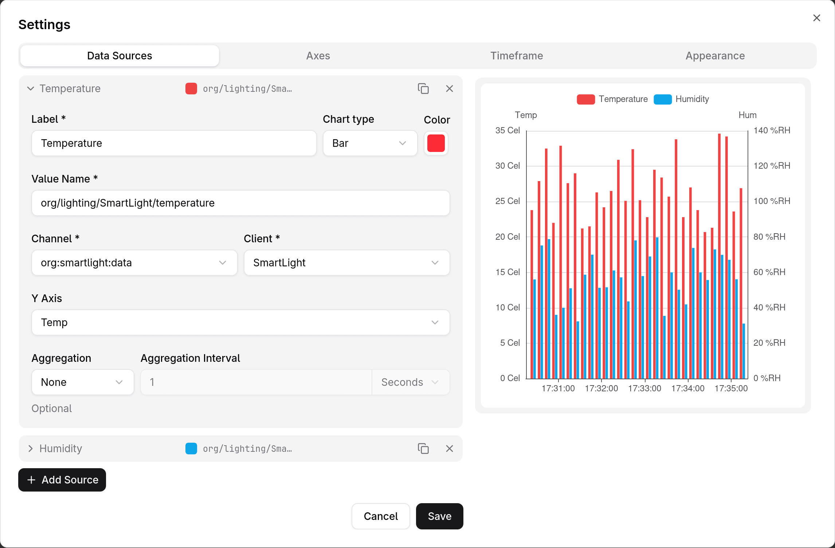
Task: Click the red swatch in Temperature header
Action: coord(191,89)
